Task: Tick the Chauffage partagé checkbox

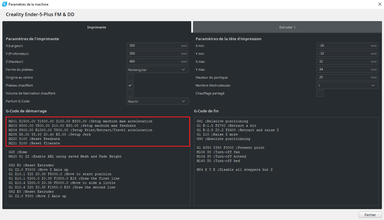Action: point(320,93)
